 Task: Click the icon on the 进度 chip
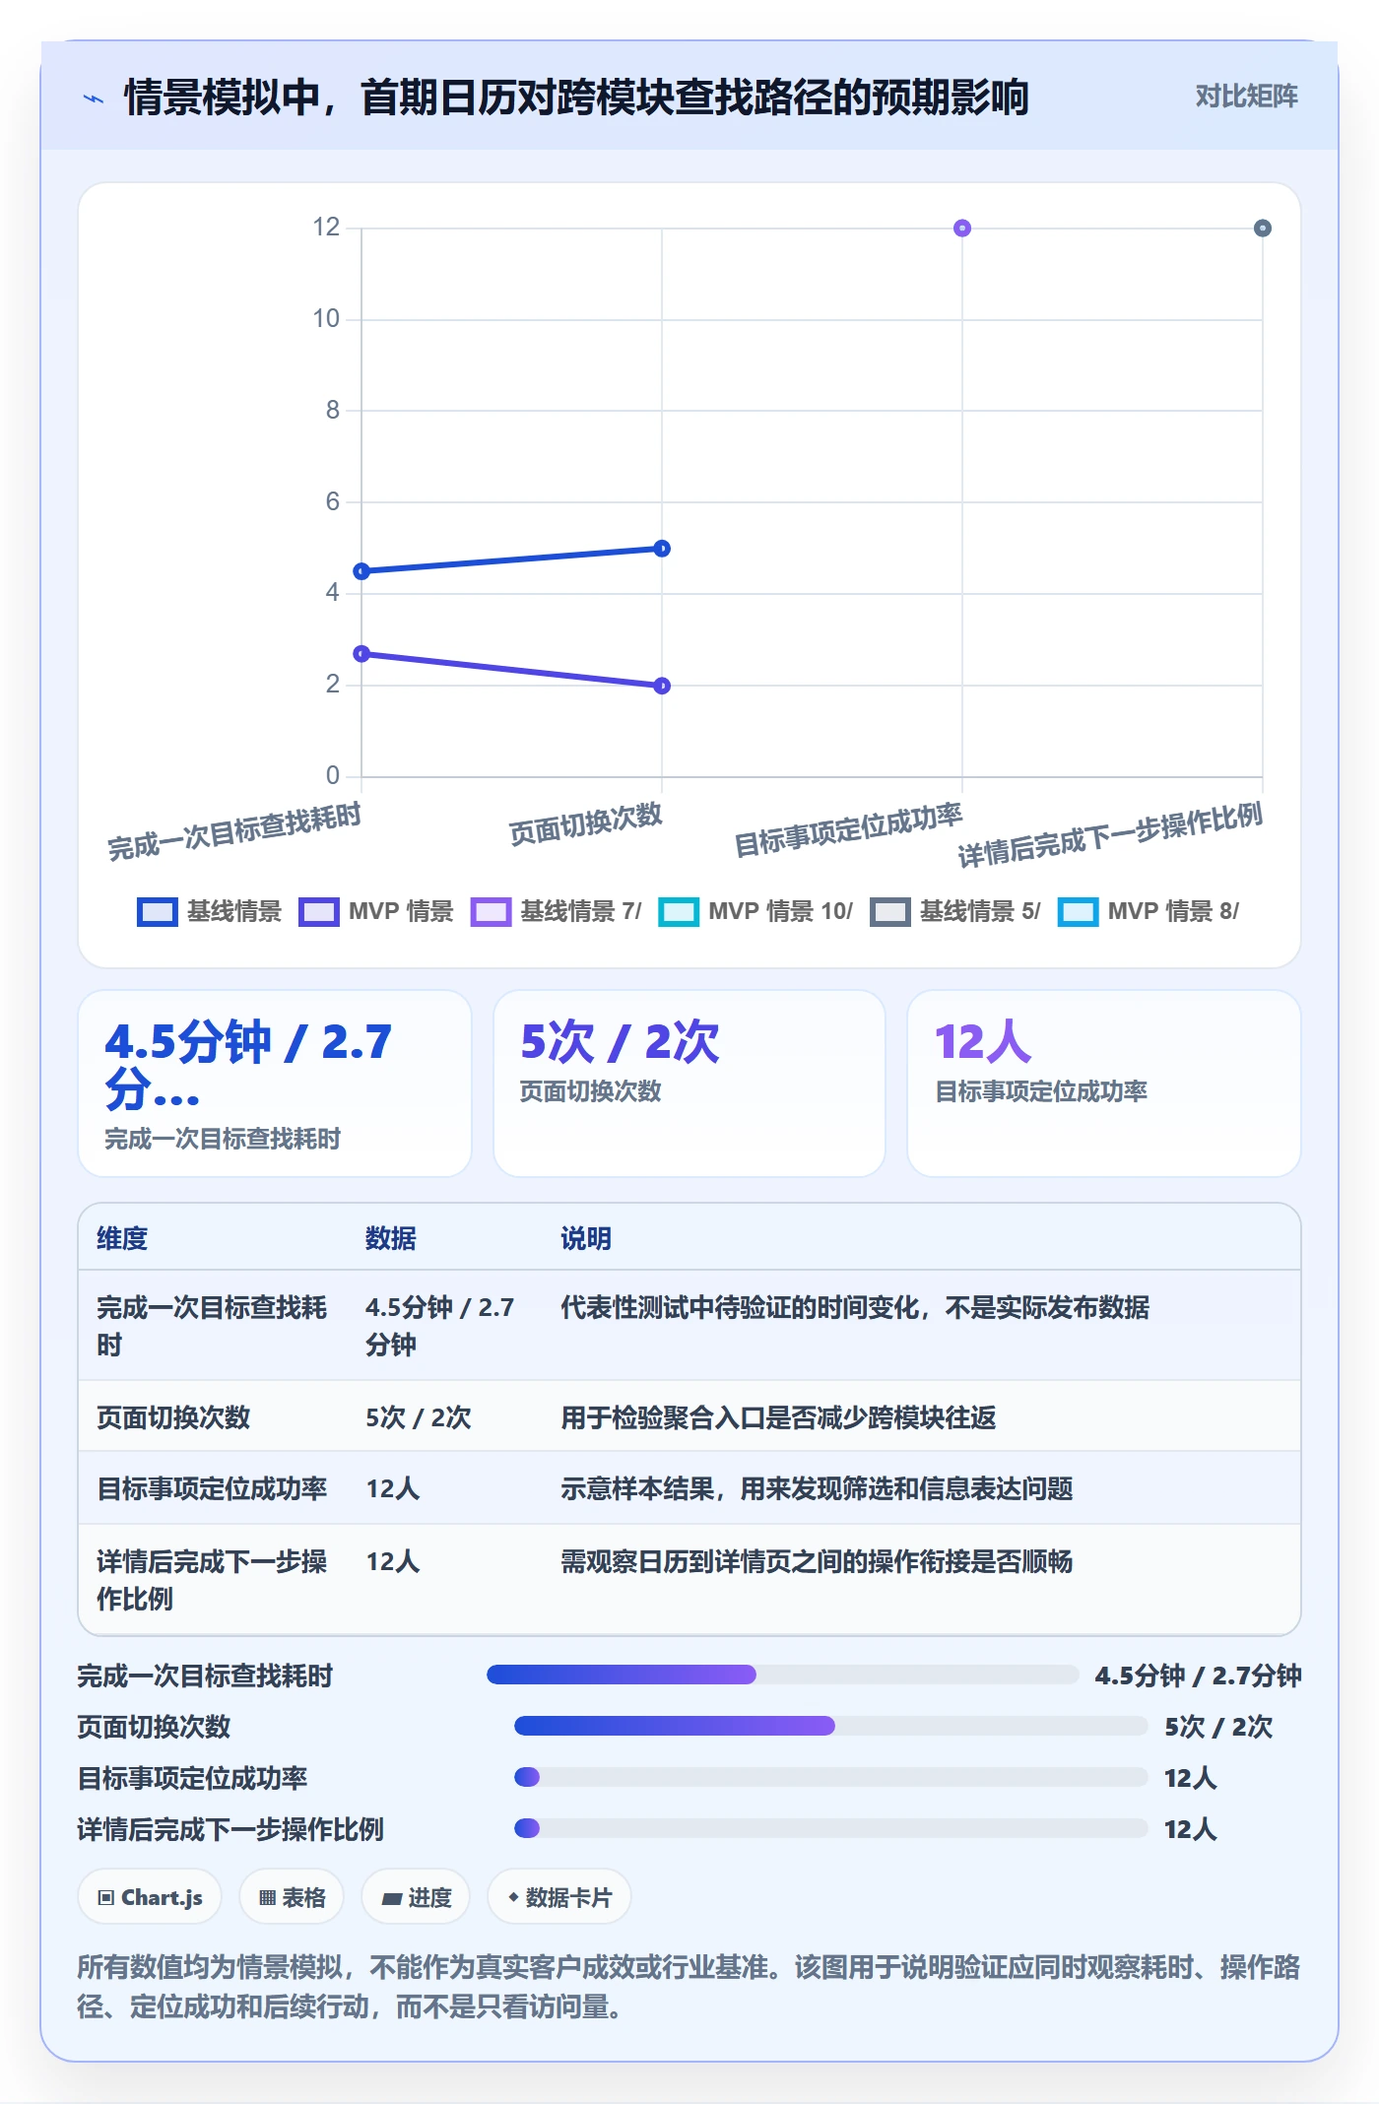(391, 1898)
